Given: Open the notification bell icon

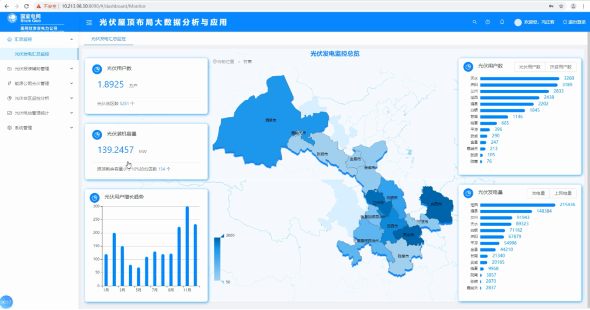Looking at the screenshot, I should 502,22.
